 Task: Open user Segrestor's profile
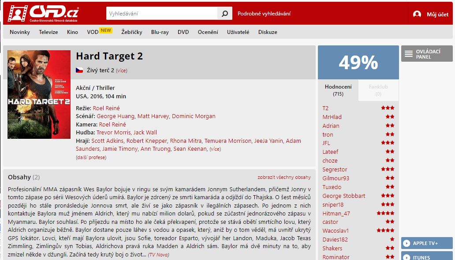(335, 170)
